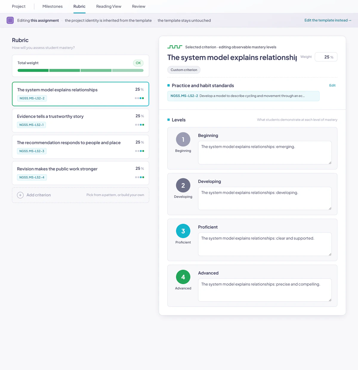The image size is (358, 370).
Task: Click the NGSS.MS-LS2-4 standard tag
Action: tap(32, 178)
